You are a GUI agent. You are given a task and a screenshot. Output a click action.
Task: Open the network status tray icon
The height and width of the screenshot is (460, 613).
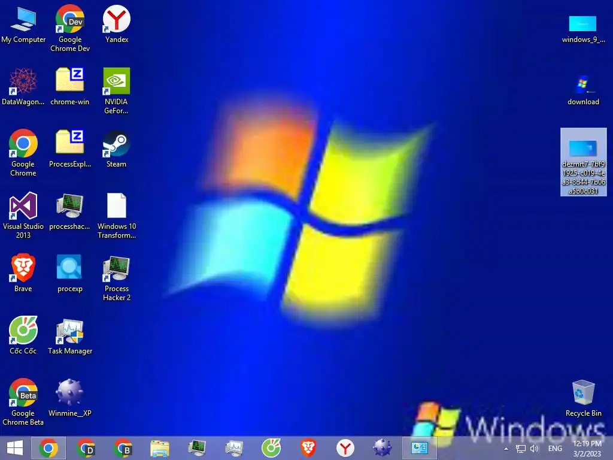[x=520, y=449]
